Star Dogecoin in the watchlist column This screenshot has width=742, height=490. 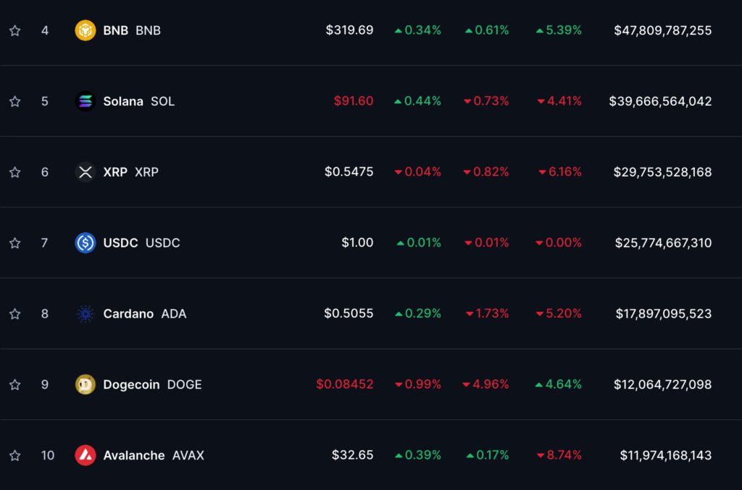click(14, 384)
